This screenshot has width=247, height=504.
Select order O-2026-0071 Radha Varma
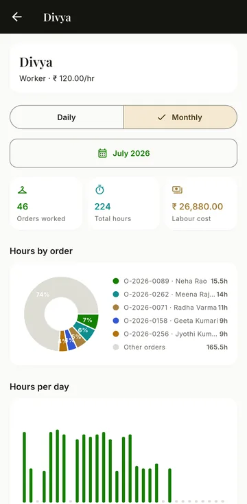(170, 308)
